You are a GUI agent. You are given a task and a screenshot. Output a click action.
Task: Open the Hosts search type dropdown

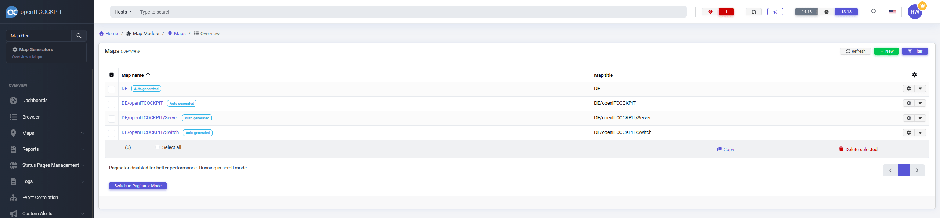[x=123, y=12]
